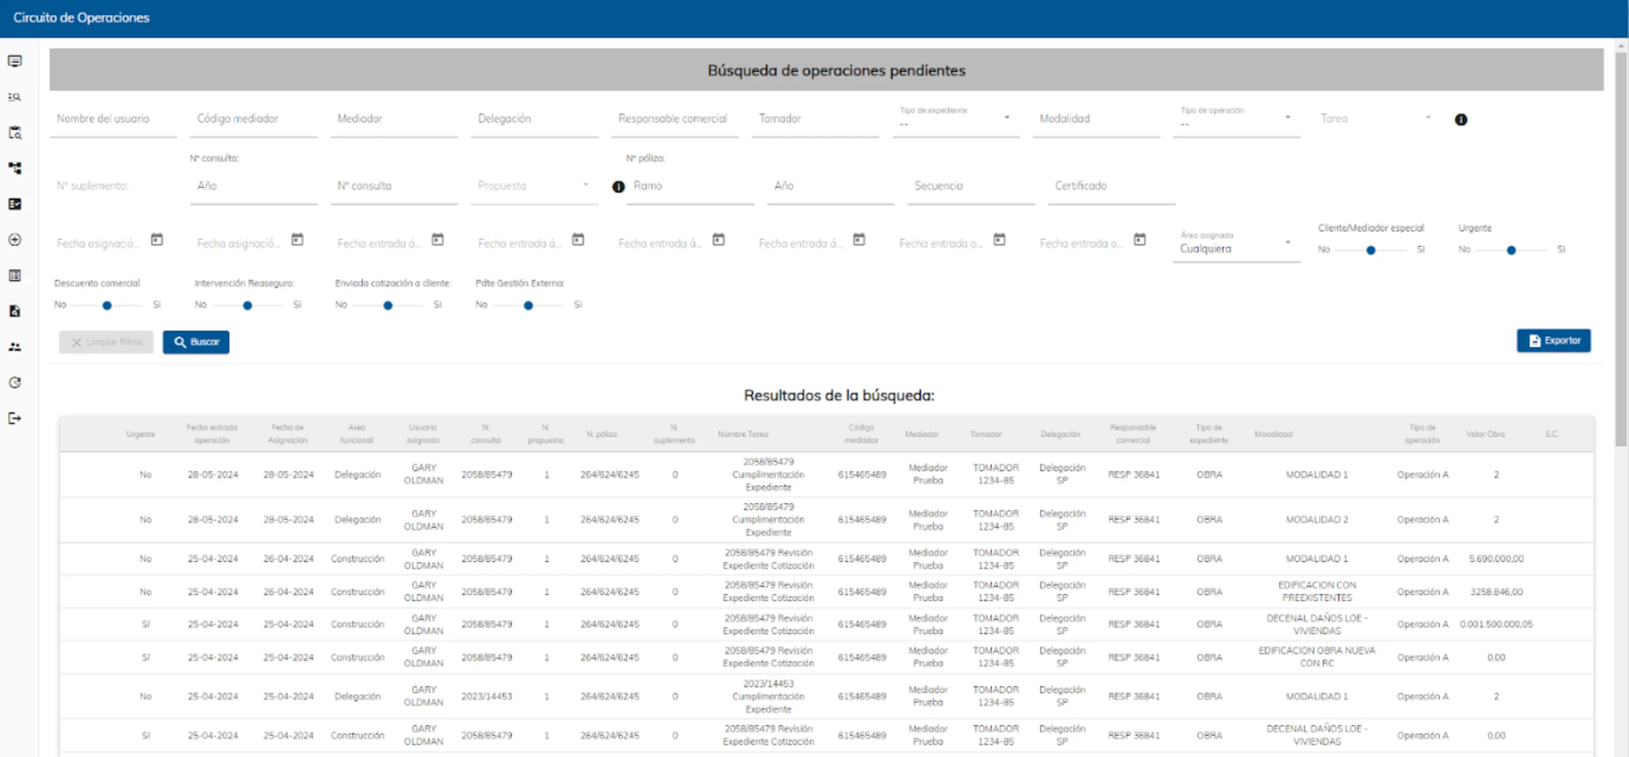Click the info badge next to Tarea
The width and height of the screenshot is (1629, 757).
click(x=1462, y=119)
